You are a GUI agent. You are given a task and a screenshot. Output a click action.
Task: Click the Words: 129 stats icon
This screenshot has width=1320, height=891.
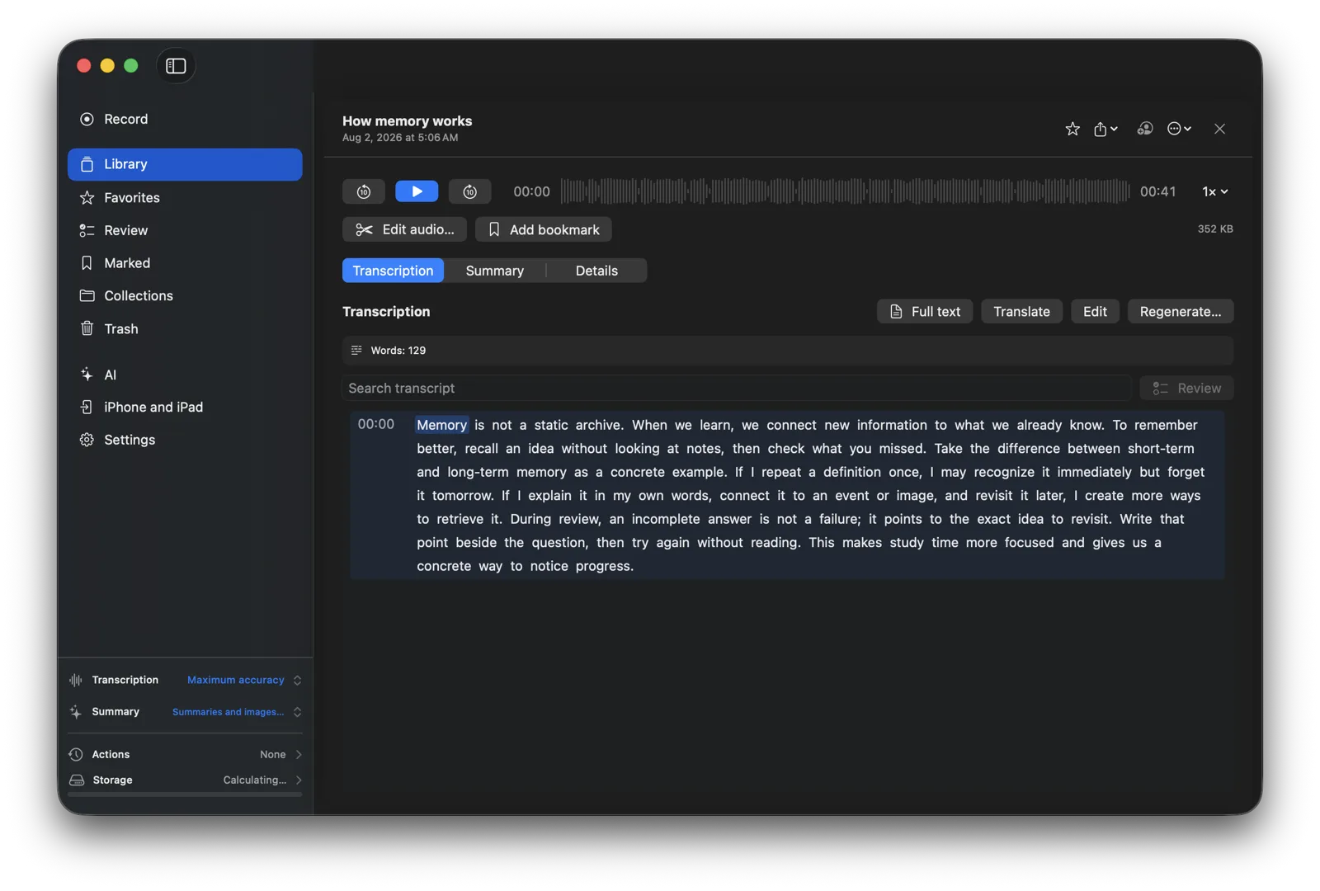point(356,351)
